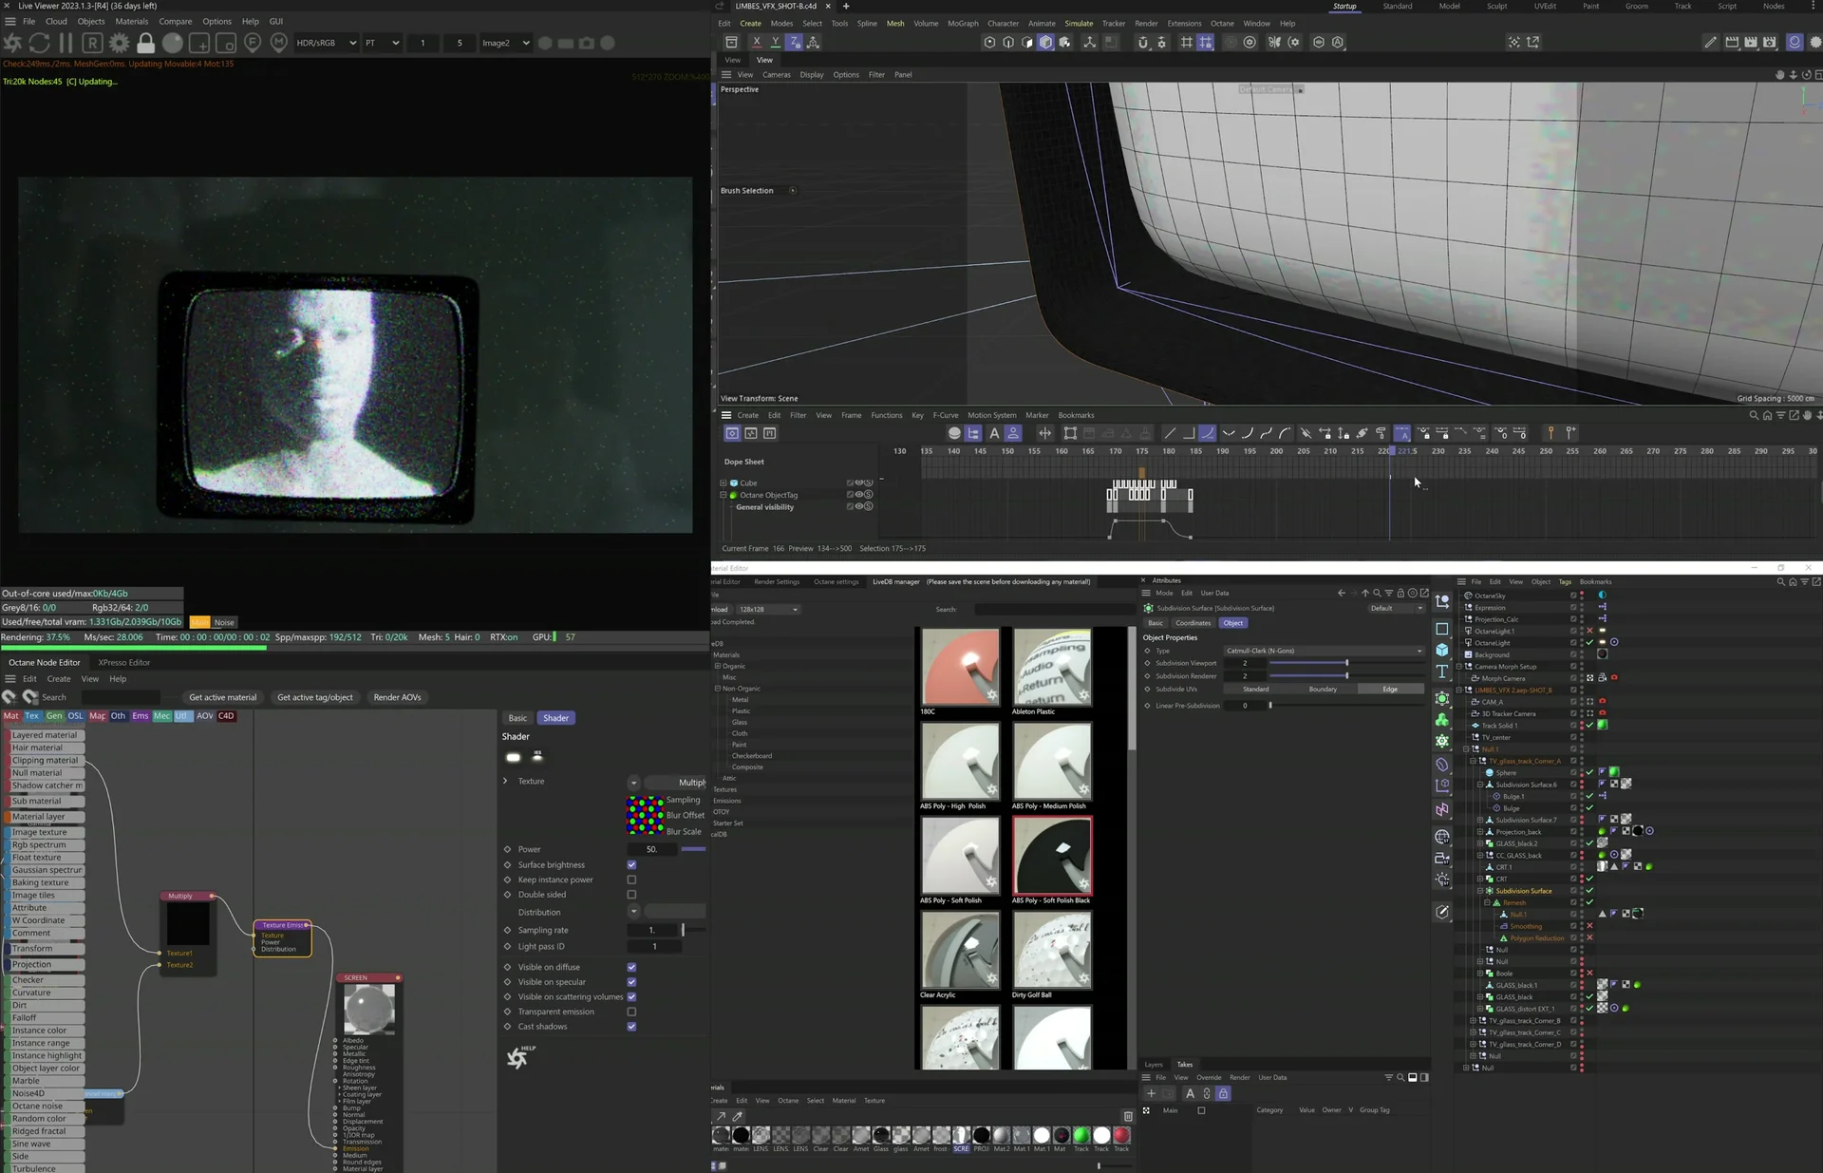This screenshot has width=1823, height=1173.
Task: Toggle Cube track visibility eye in timeline
Action: (x=859, y=482)
